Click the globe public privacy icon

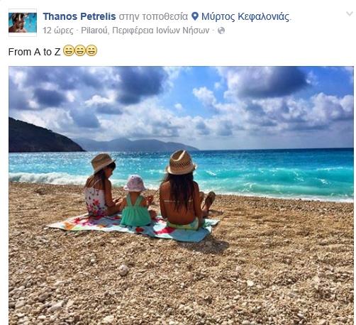tap(221, 31)
